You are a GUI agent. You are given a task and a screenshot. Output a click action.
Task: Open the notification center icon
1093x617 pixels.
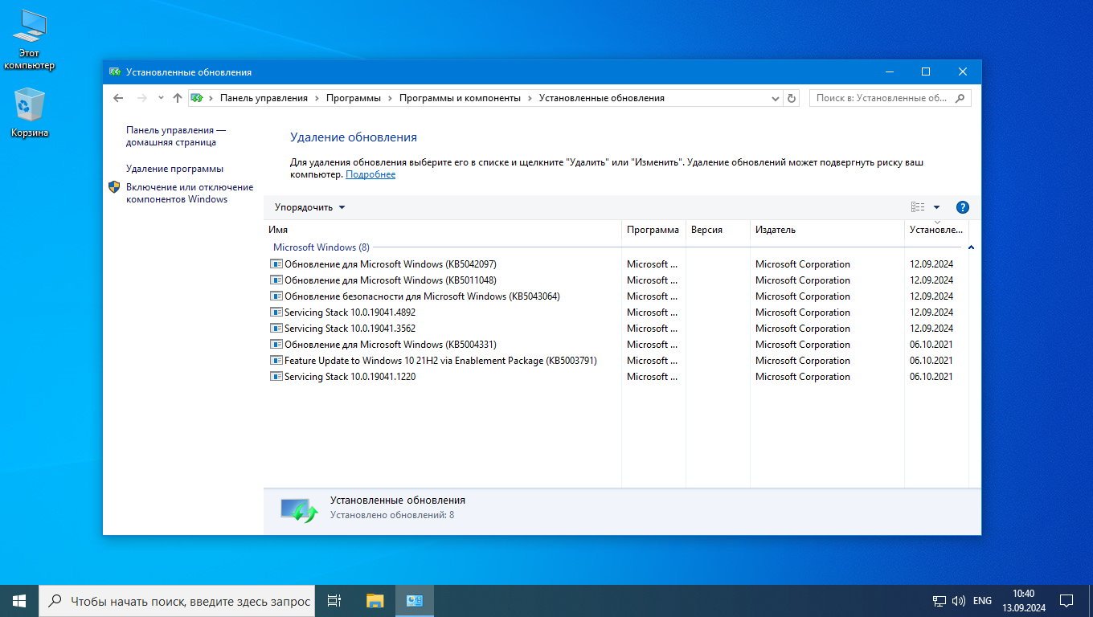point(1066,601)
